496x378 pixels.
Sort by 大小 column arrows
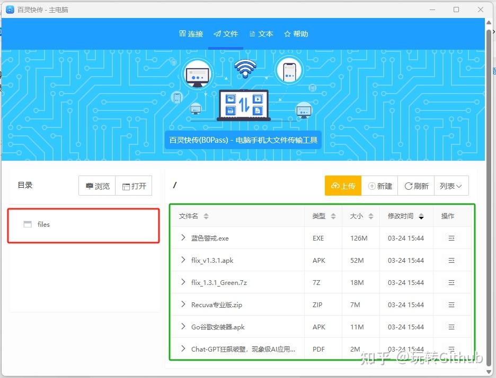tap(371, 216)
